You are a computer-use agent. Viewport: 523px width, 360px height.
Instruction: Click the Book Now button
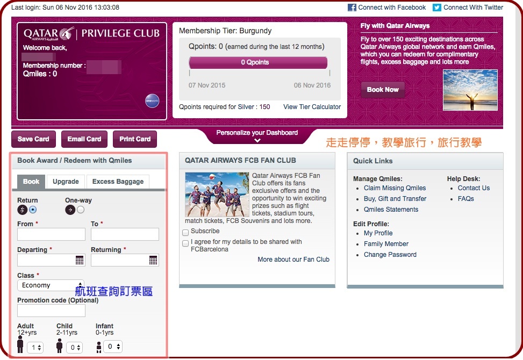(x=383, y=90)
